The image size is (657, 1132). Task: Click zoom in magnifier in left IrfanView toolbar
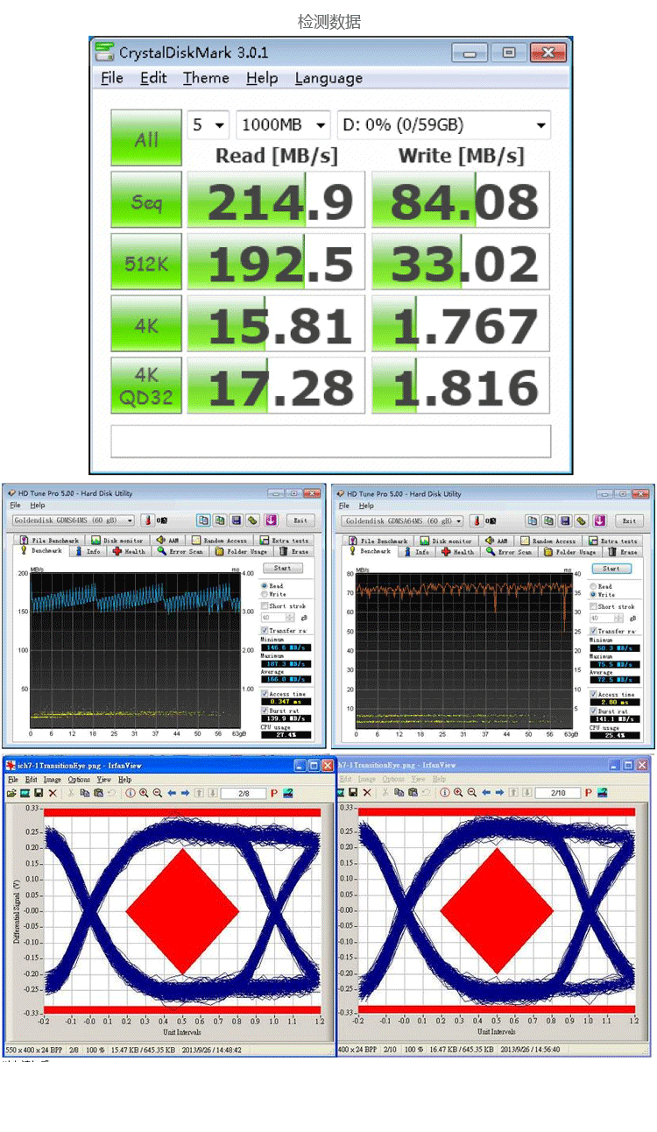click(x=144, y=793)
